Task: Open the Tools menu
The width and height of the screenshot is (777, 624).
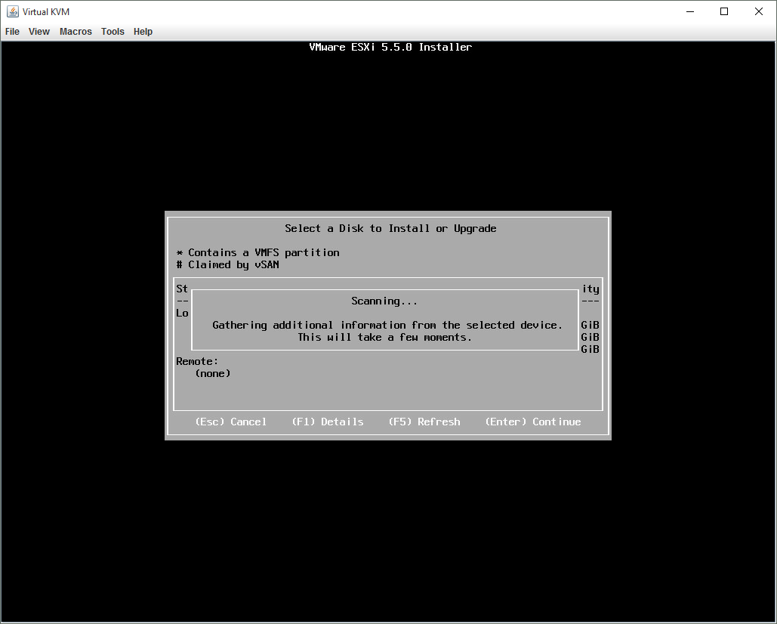Action: [x=113, y=32]
